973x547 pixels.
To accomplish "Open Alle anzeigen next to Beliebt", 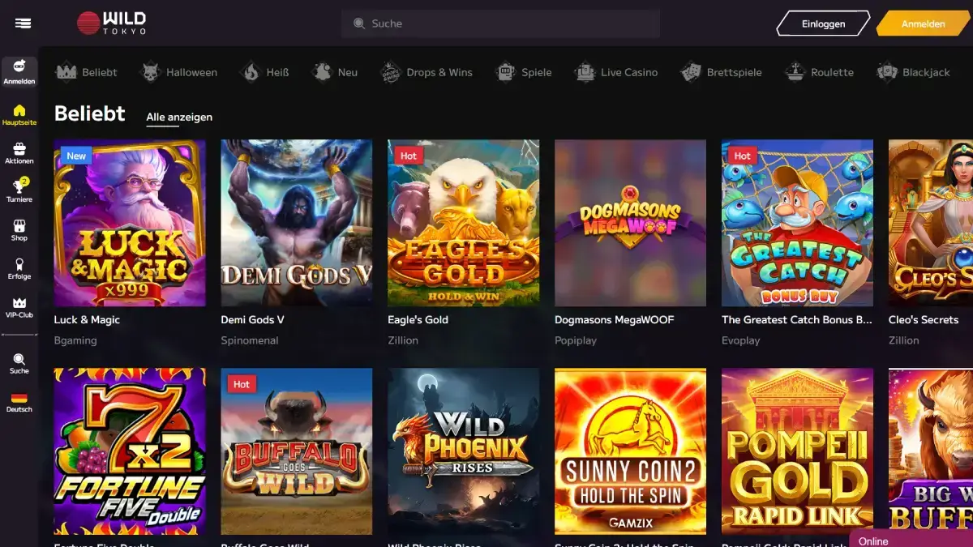I will point(179,117).
